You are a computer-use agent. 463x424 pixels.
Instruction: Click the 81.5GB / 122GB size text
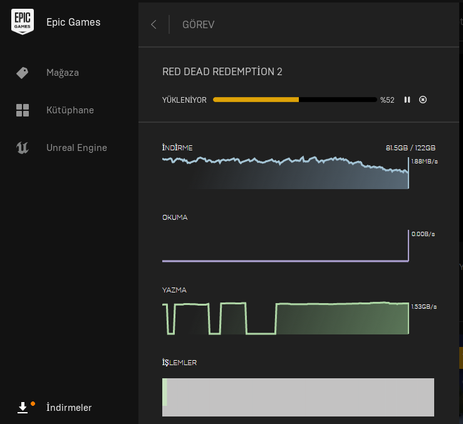point(410,148)
